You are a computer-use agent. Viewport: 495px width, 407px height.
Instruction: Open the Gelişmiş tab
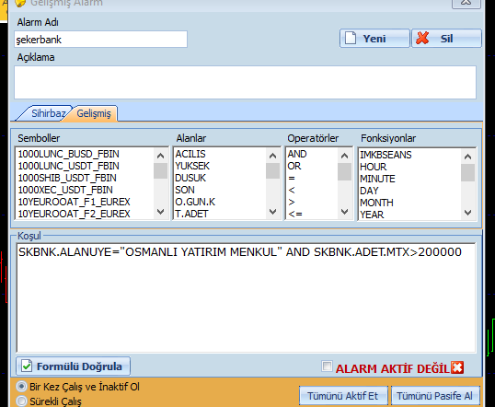pos(94,113)
